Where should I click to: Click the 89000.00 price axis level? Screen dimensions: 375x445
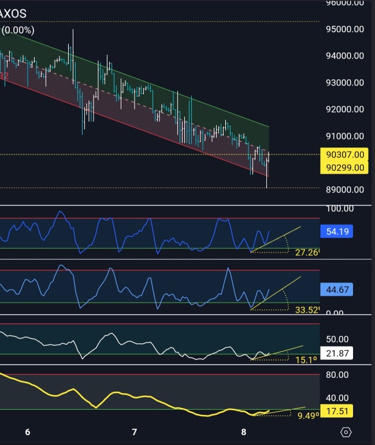345,189
